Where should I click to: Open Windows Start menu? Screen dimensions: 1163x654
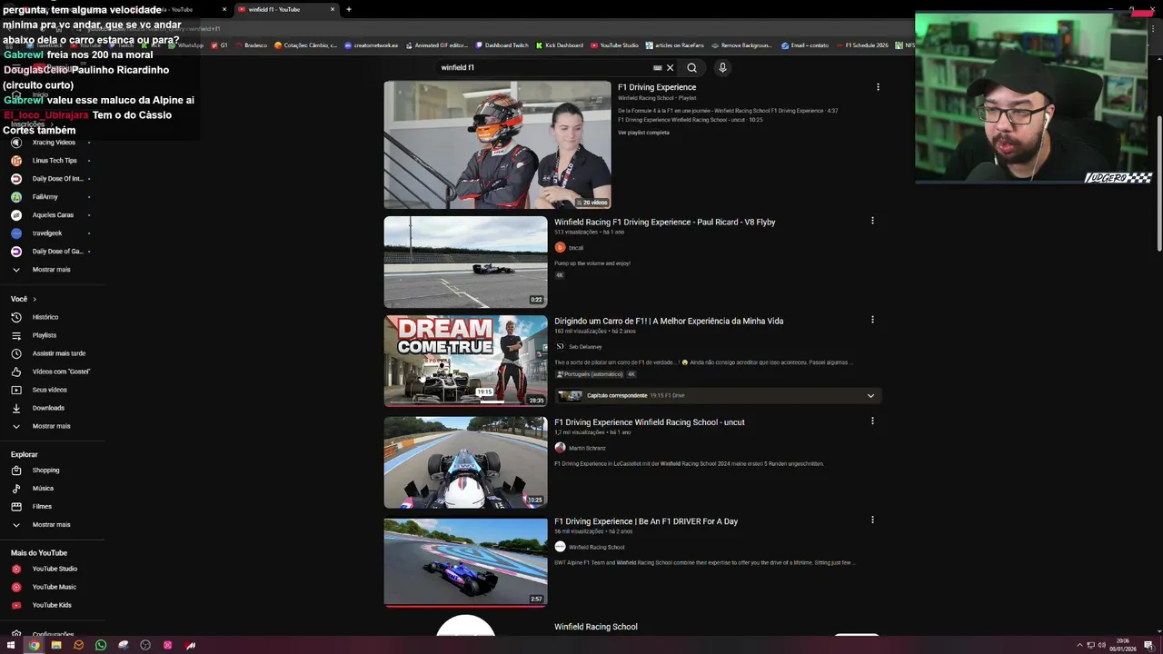point(11,645)
